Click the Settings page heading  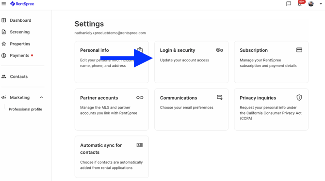(89, 24)
